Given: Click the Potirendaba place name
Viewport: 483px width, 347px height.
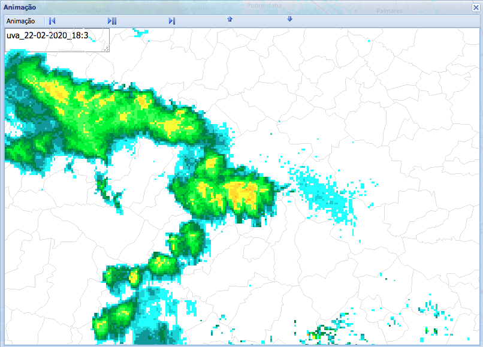Looking at the screenshot, I should coord(264,5).
